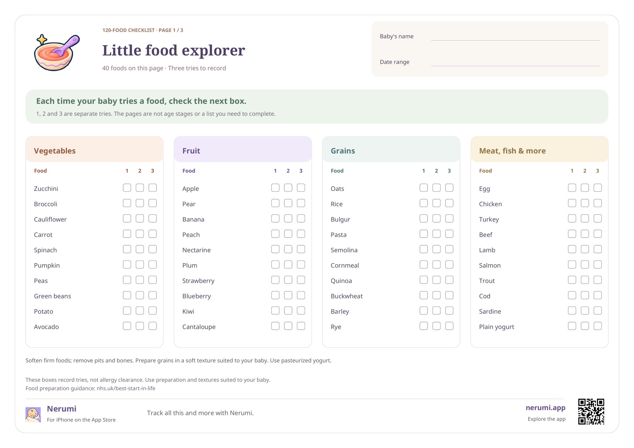Viewport: 634px width, 448px height.
Task: Click 'Each time your baby tries a food' heading
Action: click(141, 101)
